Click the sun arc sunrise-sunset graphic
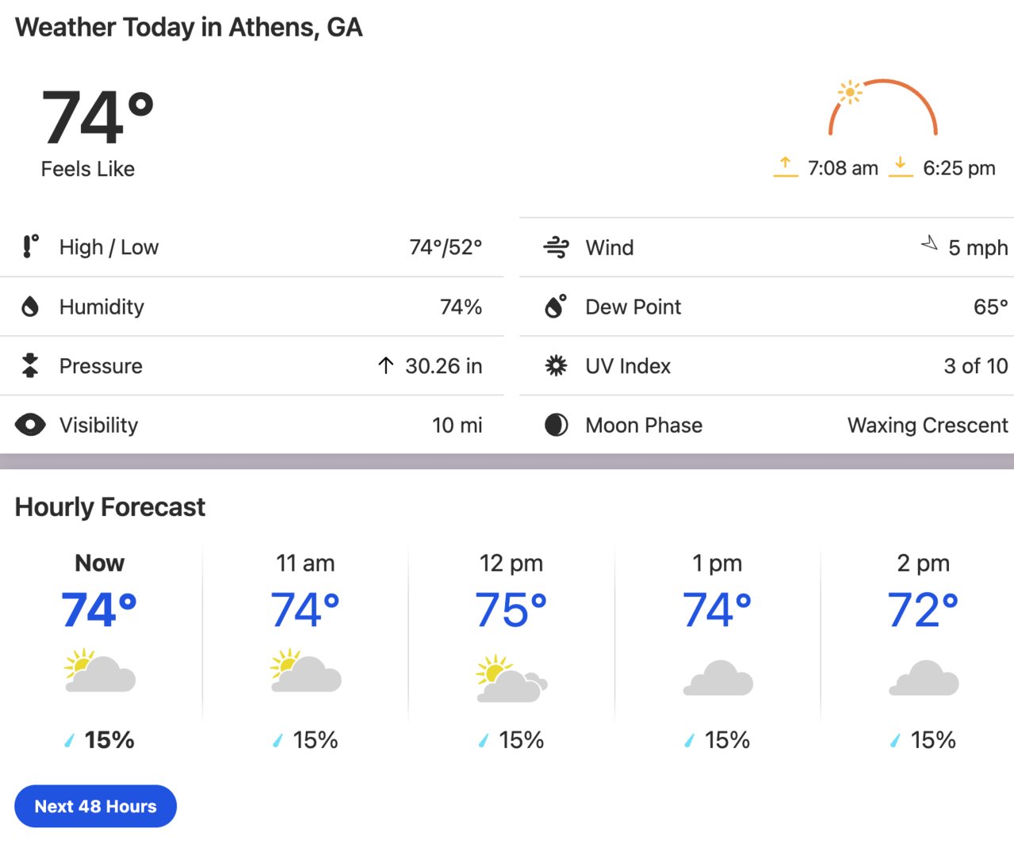 [x=882, y=107]
